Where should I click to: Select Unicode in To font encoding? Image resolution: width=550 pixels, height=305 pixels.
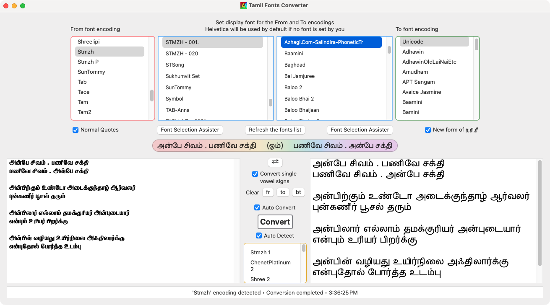(434, 42)
